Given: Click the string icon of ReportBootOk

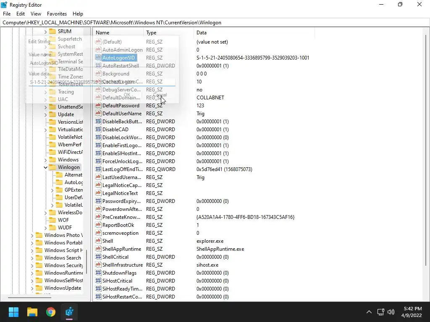Looking at the screenshot, I should 98,225.
